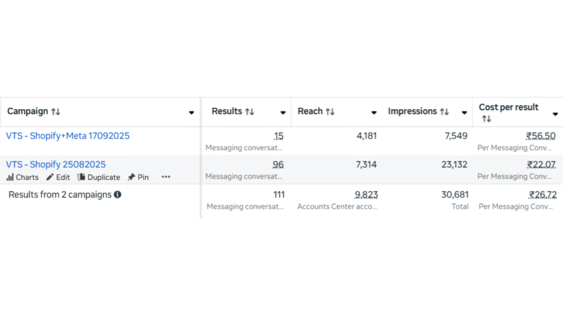
Task: Expand the Reach column dropdown
Action: point(374,112)
